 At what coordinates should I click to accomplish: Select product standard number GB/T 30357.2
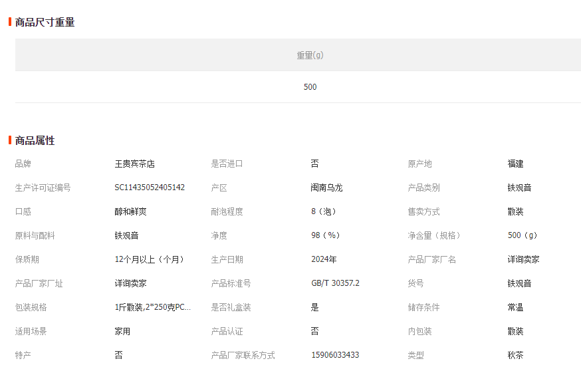(x=335, y=283)
